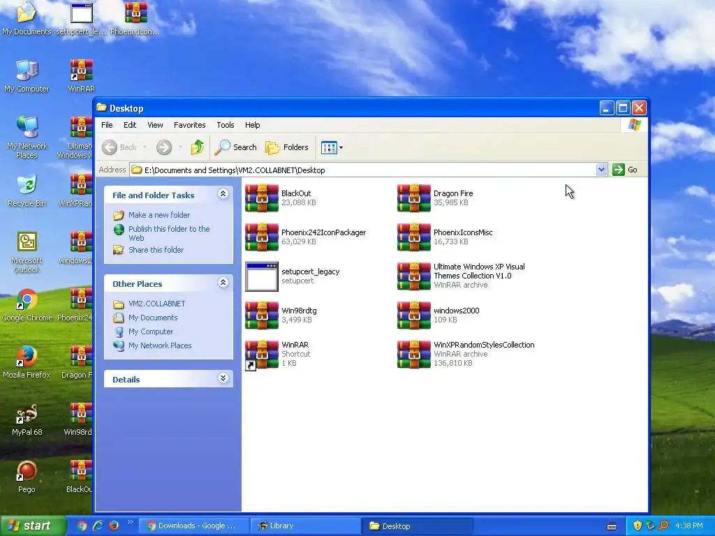Switch to the Desktop taskbar button
The image size is (715, 536).
418,526
